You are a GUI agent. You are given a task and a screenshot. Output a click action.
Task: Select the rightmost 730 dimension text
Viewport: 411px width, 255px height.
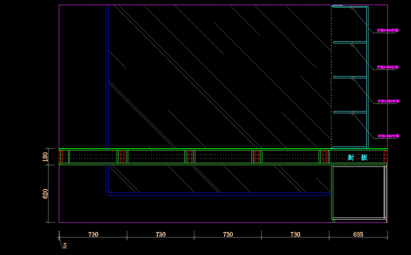tap(295, 234)
